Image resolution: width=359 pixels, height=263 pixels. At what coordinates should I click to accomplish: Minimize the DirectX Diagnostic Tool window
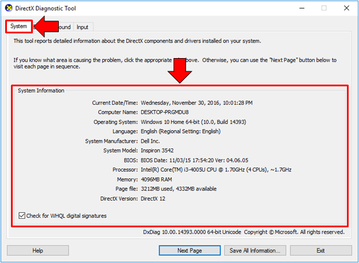(x=302, y=8)
